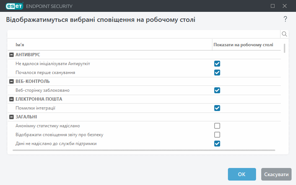The image size is (296, 185).
Task: Check 'Відображати сповіщення звіту про безпеку'
Action: (x=217, y=135)
